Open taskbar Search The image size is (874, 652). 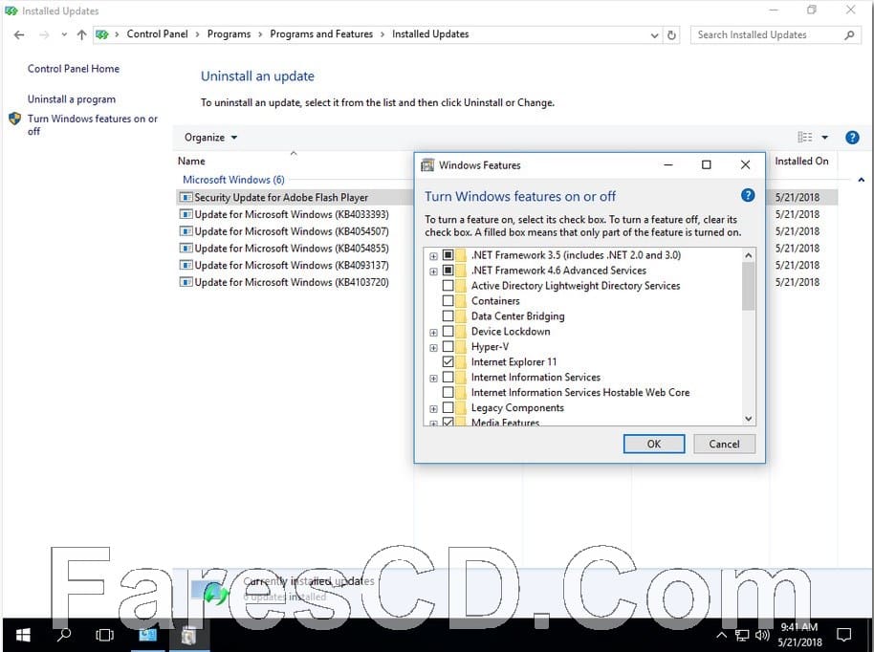click(64, 635)
